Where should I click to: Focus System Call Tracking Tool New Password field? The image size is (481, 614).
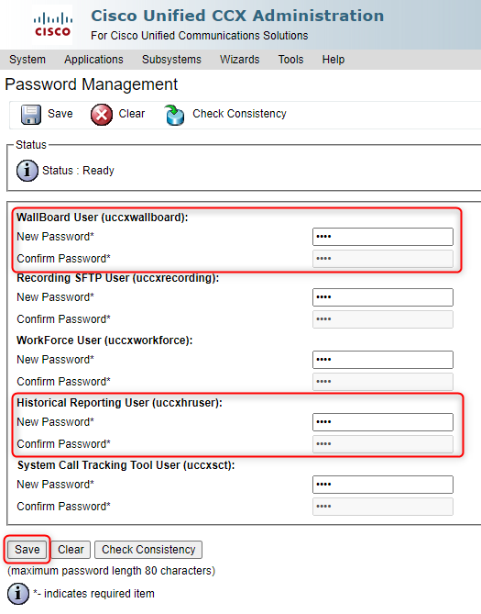(x=383, y=485)
